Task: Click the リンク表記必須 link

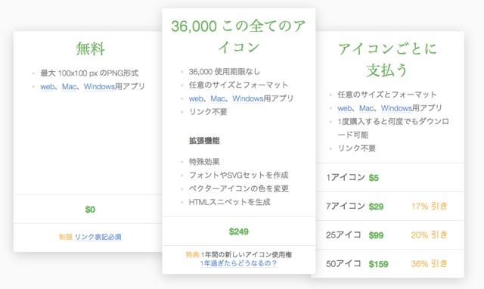Action: 98,237
